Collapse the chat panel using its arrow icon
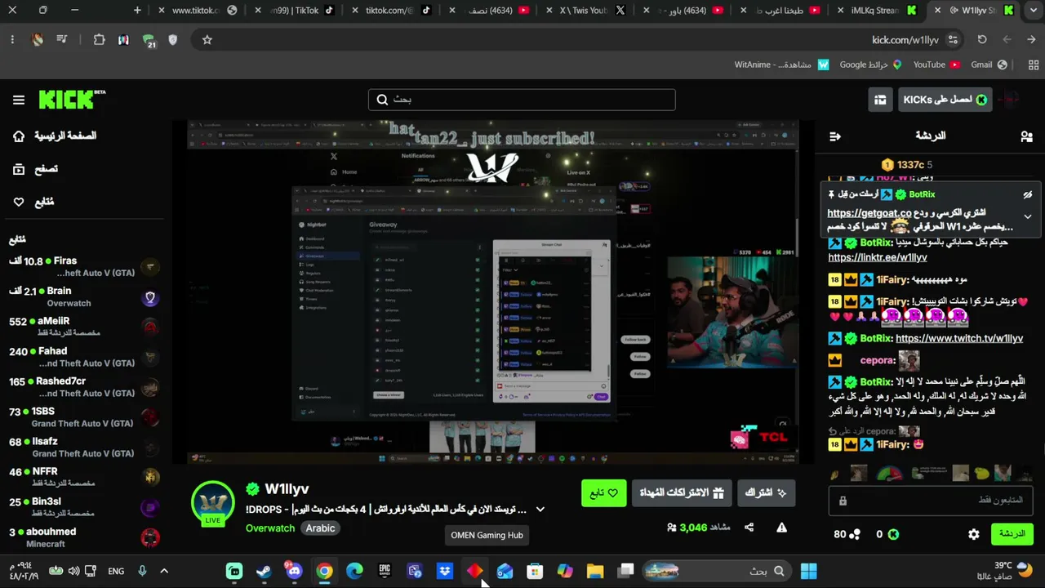The image size is (1045, 588). [834, 136]
